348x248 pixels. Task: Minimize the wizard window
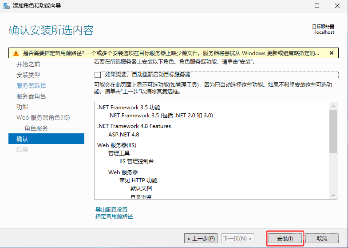point(297,6)
